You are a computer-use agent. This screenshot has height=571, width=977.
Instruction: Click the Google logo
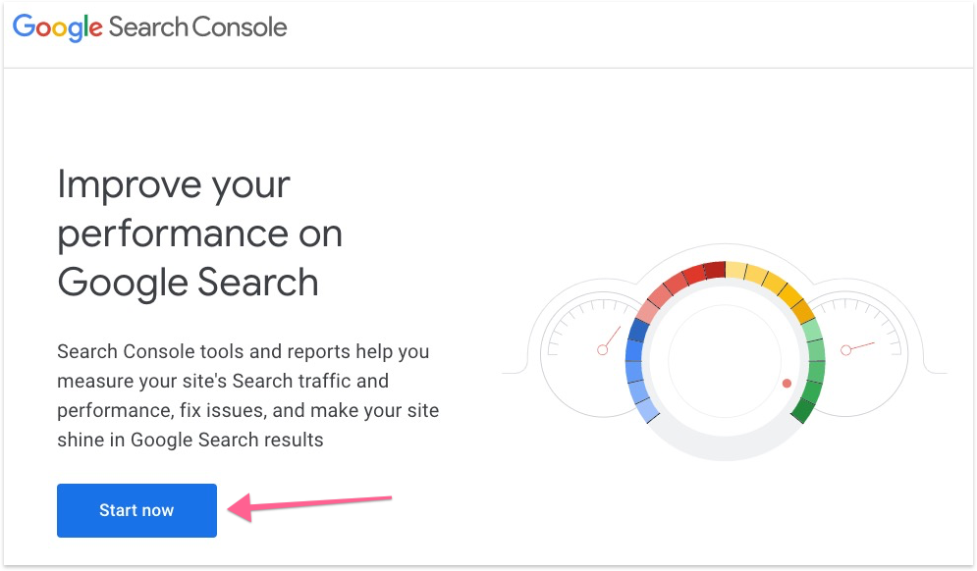[x=57, y=27]
